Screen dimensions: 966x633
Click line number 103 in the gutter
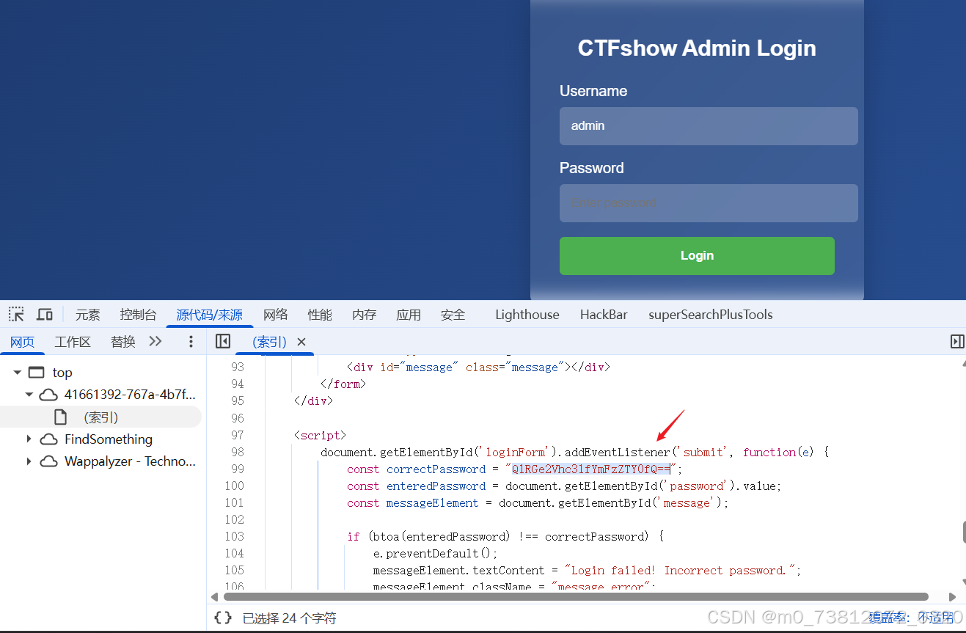click(234, 537)
